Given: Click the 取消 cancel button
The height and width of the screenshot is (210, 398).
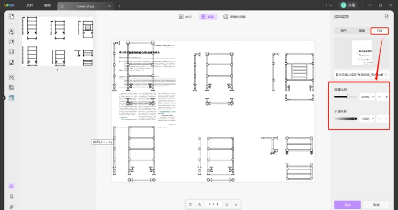Looking at the screenshot, I should 376,204.
